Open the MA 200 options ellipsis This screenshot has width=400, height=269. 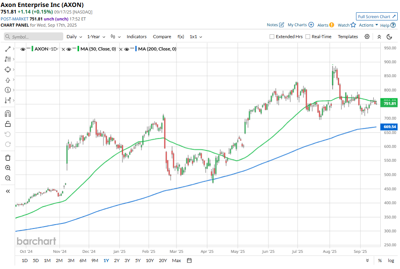click(x=132, y=48)
